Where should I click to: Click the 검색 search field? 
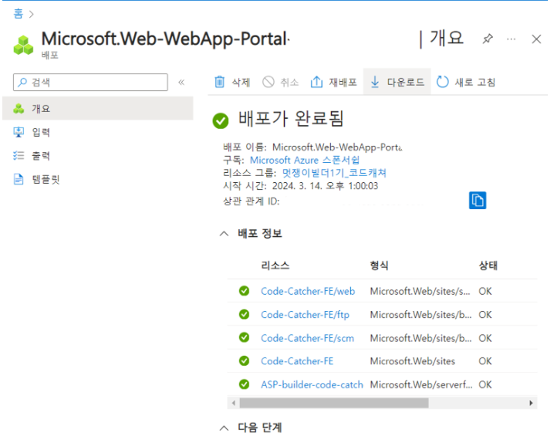90,83
